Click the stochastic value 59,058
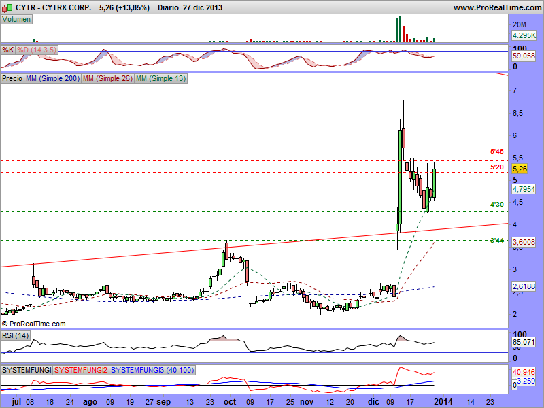 click(x=524, y=56)
